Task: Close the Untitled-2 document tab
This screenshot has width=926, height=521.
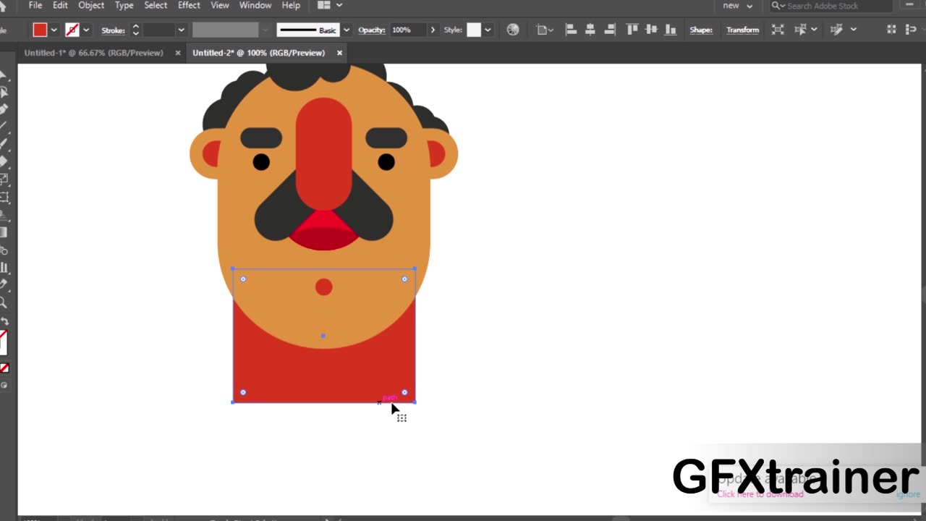Action: coord(339,53)
